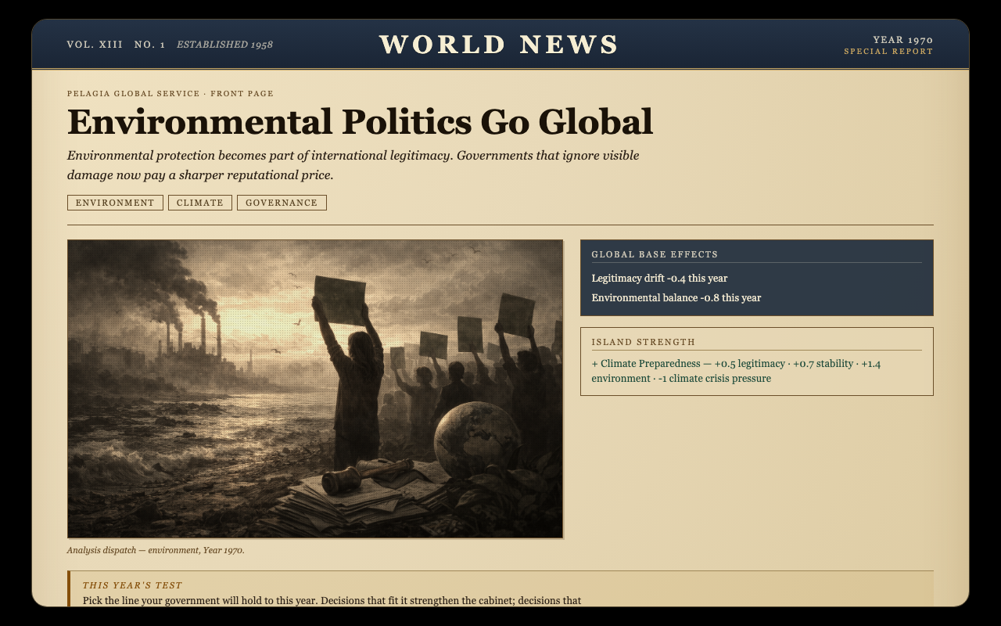Click the NO. 1 label
This screenshot has width=1001, height=626.
(x=149, y=45)
